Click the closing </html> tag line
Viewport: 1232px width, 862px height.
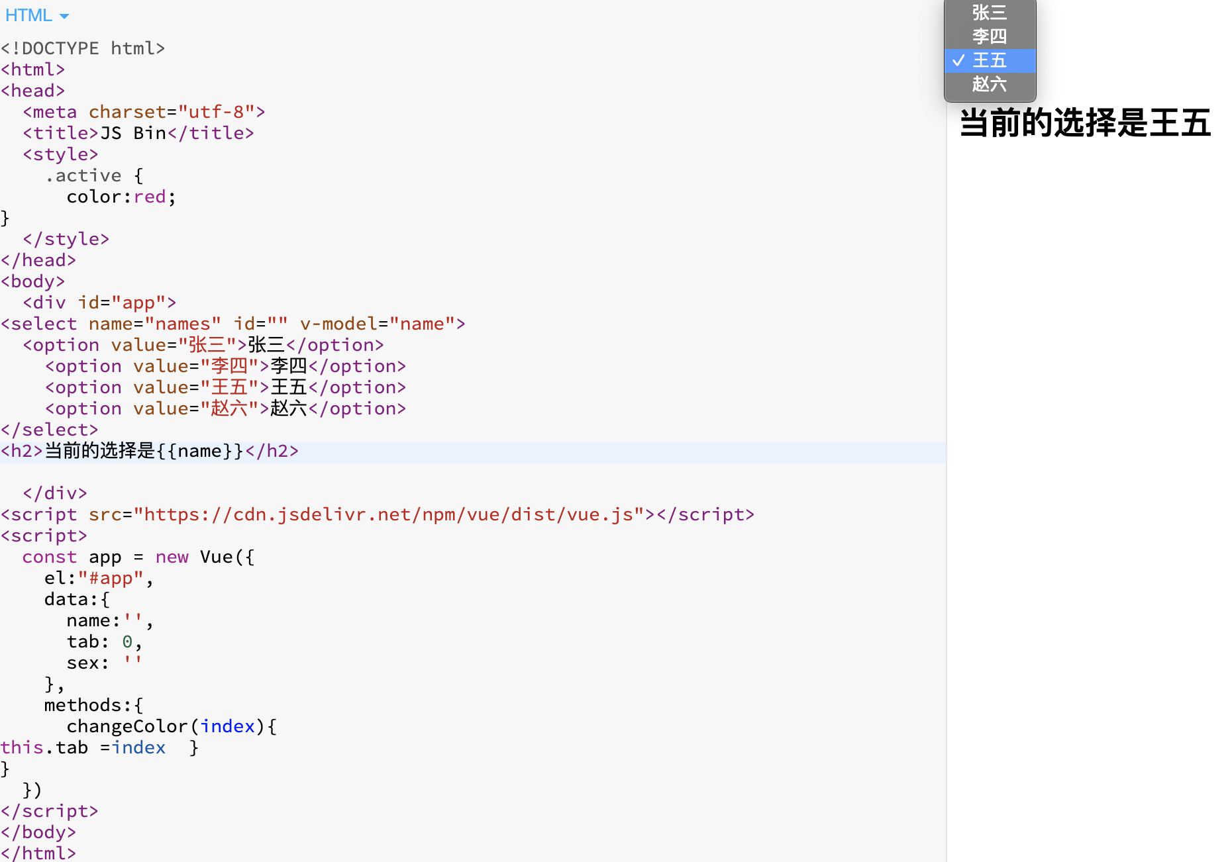coord(38,853)
